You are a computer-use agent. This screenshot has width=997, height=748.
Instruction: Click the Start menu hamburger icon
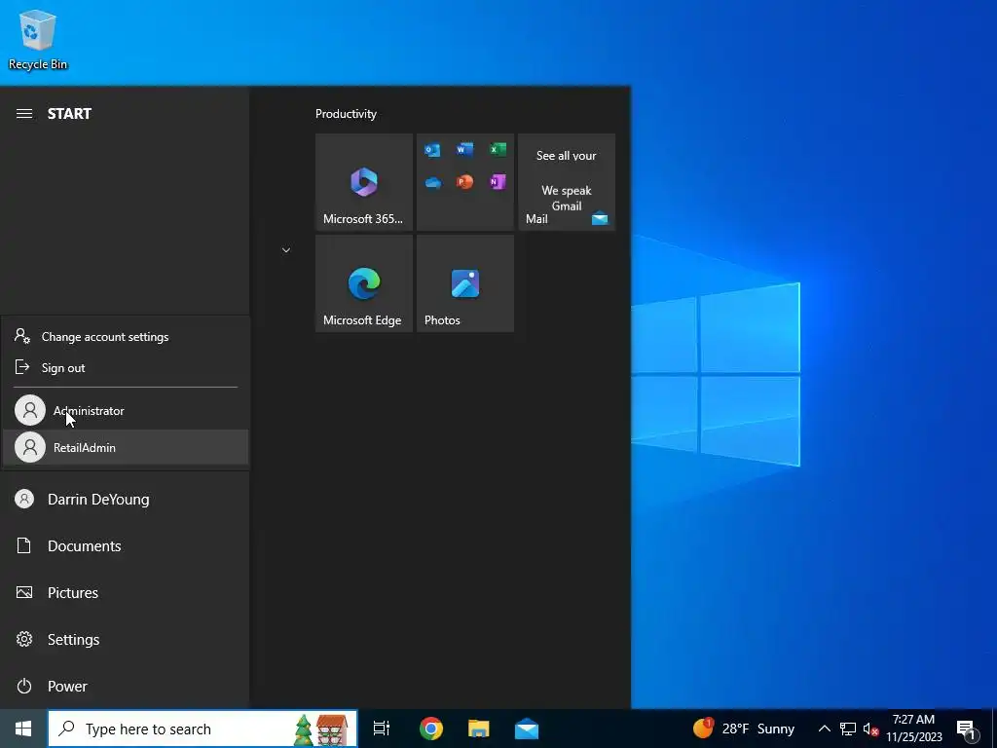click(24, 114)
